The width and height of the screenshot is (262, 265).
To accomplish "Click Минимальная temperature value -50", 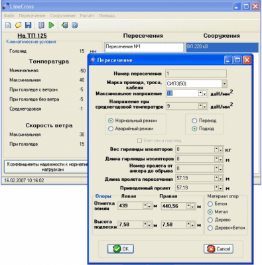I will (83, 71).
